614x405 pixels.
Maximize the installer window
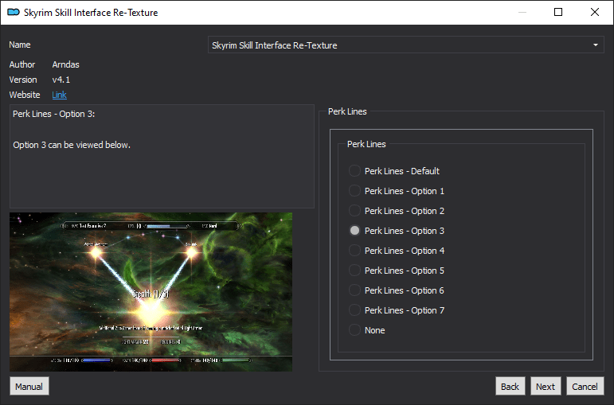(558, 12)
